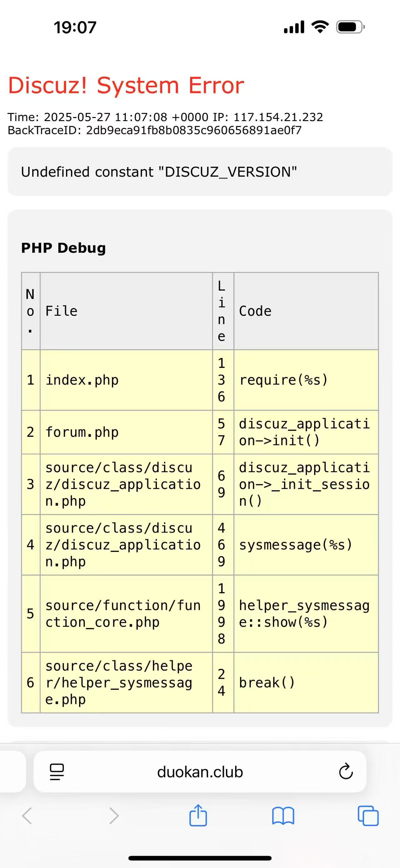This screenshot has height=868, width=400.
Task: Tap row number 1 in the No. column
Action: pyautogui.click(x=31, y=380)
